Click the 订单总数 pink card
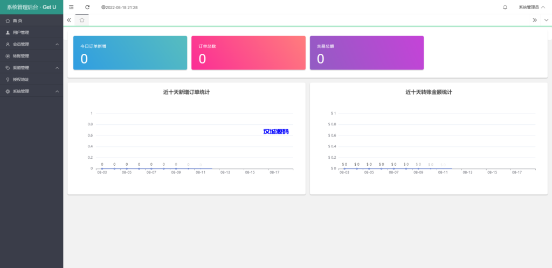 click(248, 53)
